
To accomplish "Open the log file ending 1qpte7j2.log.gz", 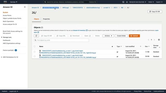I will pos(67,52).
